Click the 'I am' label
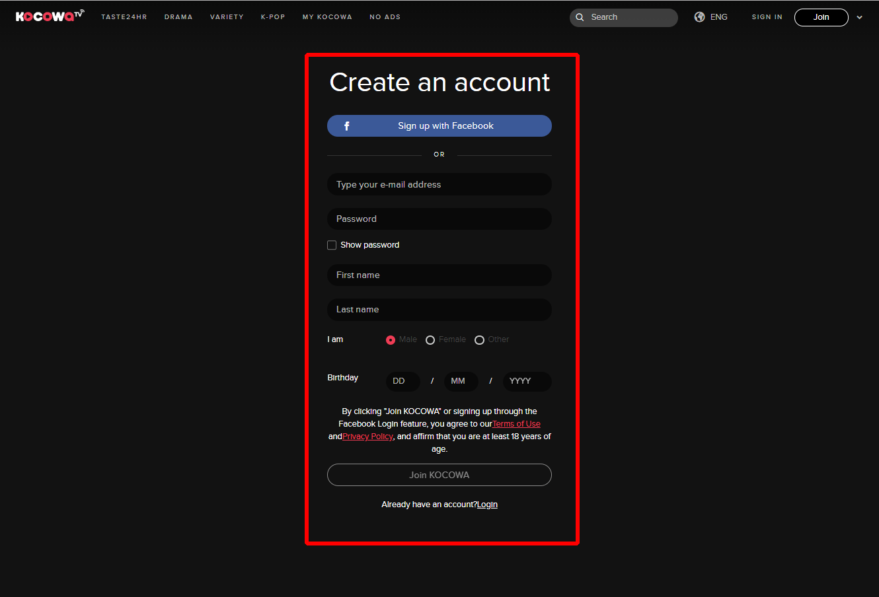The height and width of the screenshot is (597, 879). [x=335, y=339]
